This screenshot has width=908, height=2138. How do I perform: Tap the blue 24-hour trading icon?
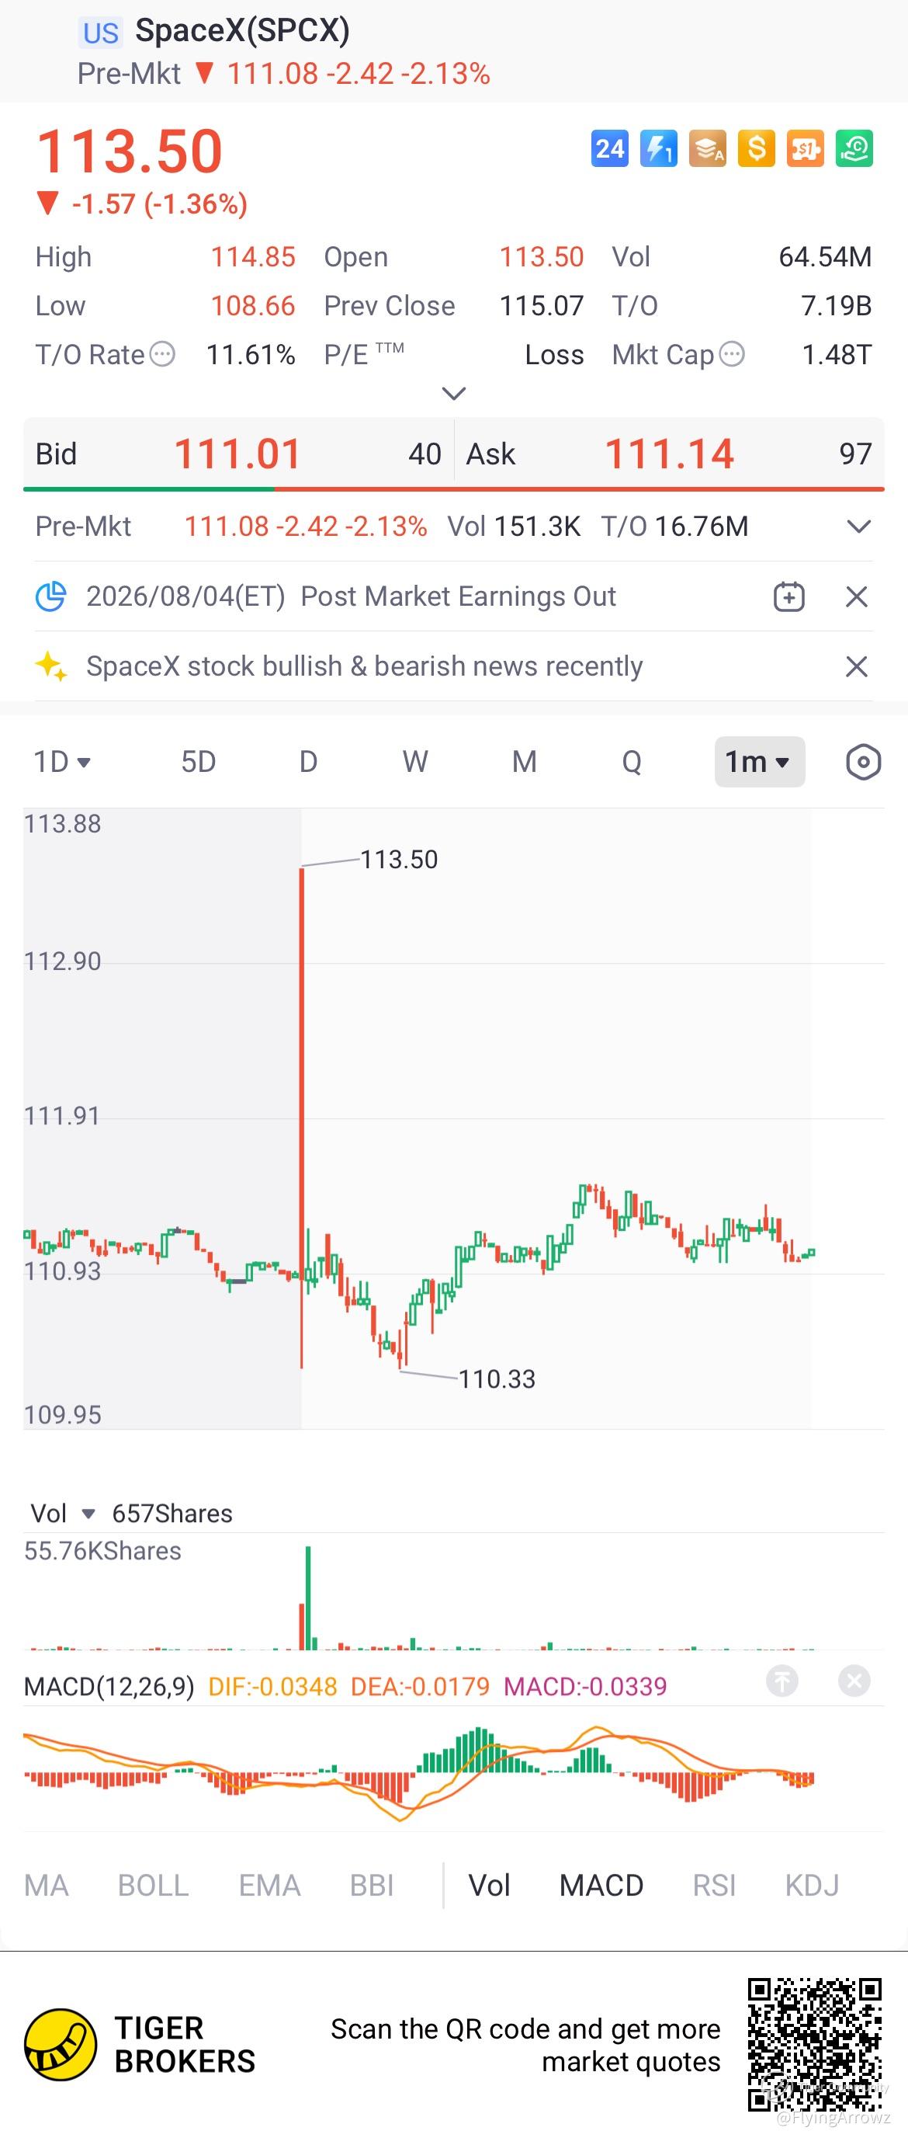click(609, 148)
